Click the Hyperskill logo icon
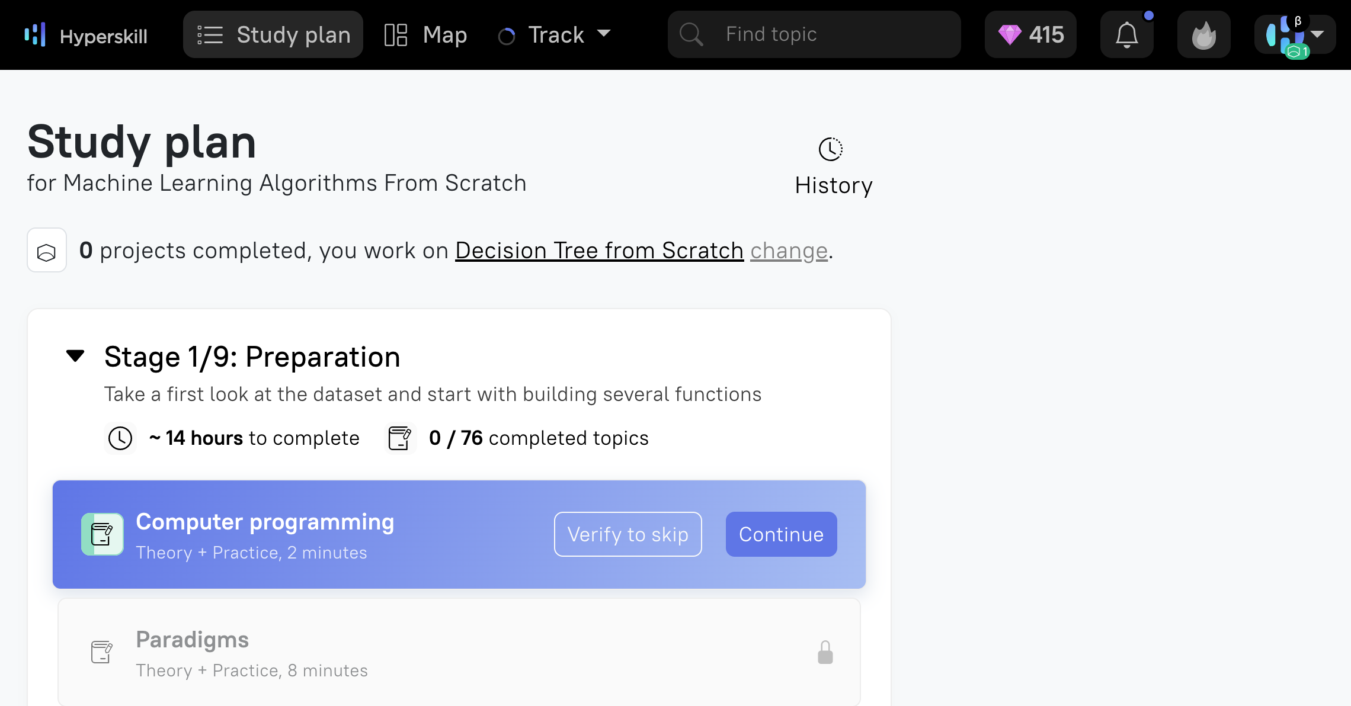The image size is (1351, 706). coord(35,34)
